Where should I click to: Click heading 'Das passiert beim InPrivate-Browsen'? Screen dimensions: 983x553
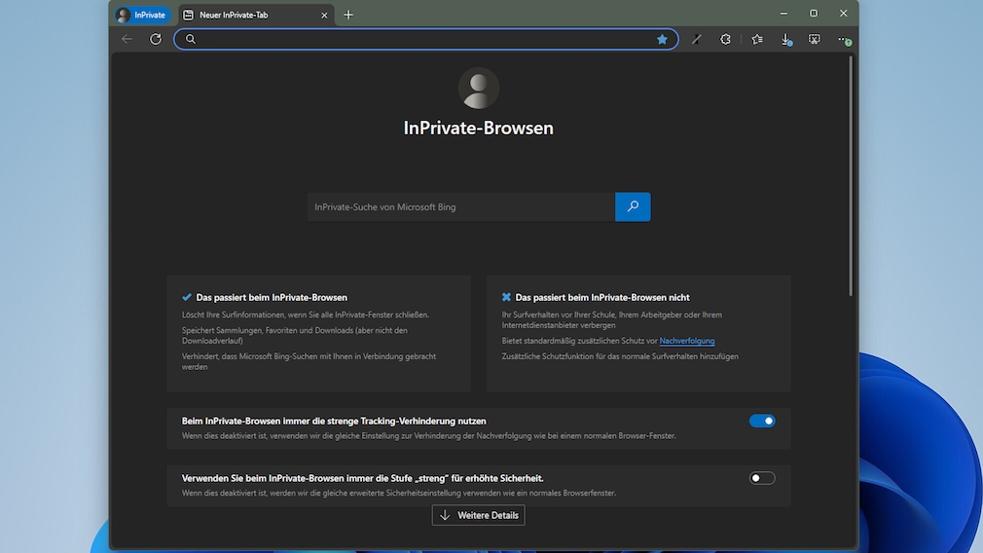272,297
